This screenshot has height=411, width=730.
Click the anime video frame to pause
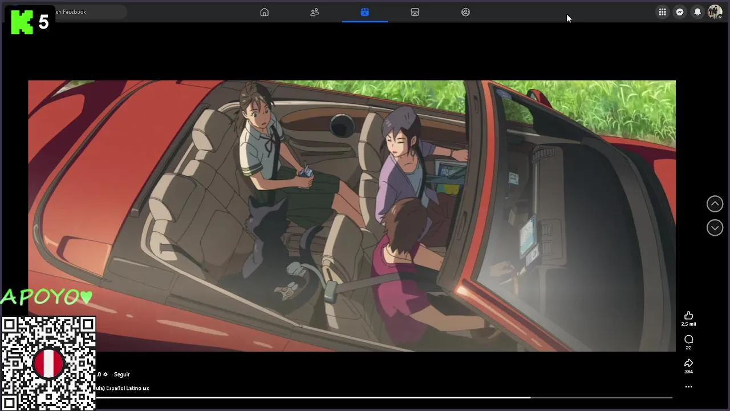pos(352,216)
